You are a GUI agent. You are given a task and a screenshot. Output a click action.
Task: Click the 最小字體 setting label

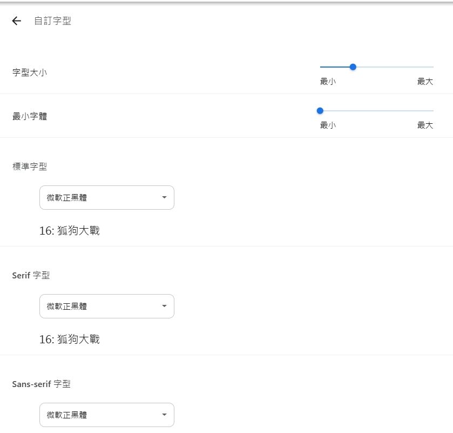tap(30, 116)
